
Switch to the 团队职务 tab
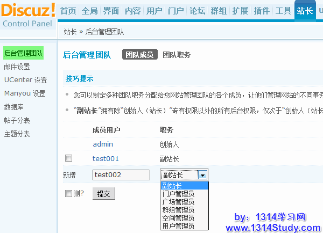click(177, 55)
